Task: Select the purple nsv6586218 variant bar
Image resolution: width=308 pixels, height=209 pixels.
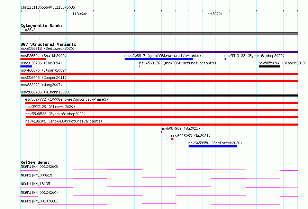Action: 159,52
